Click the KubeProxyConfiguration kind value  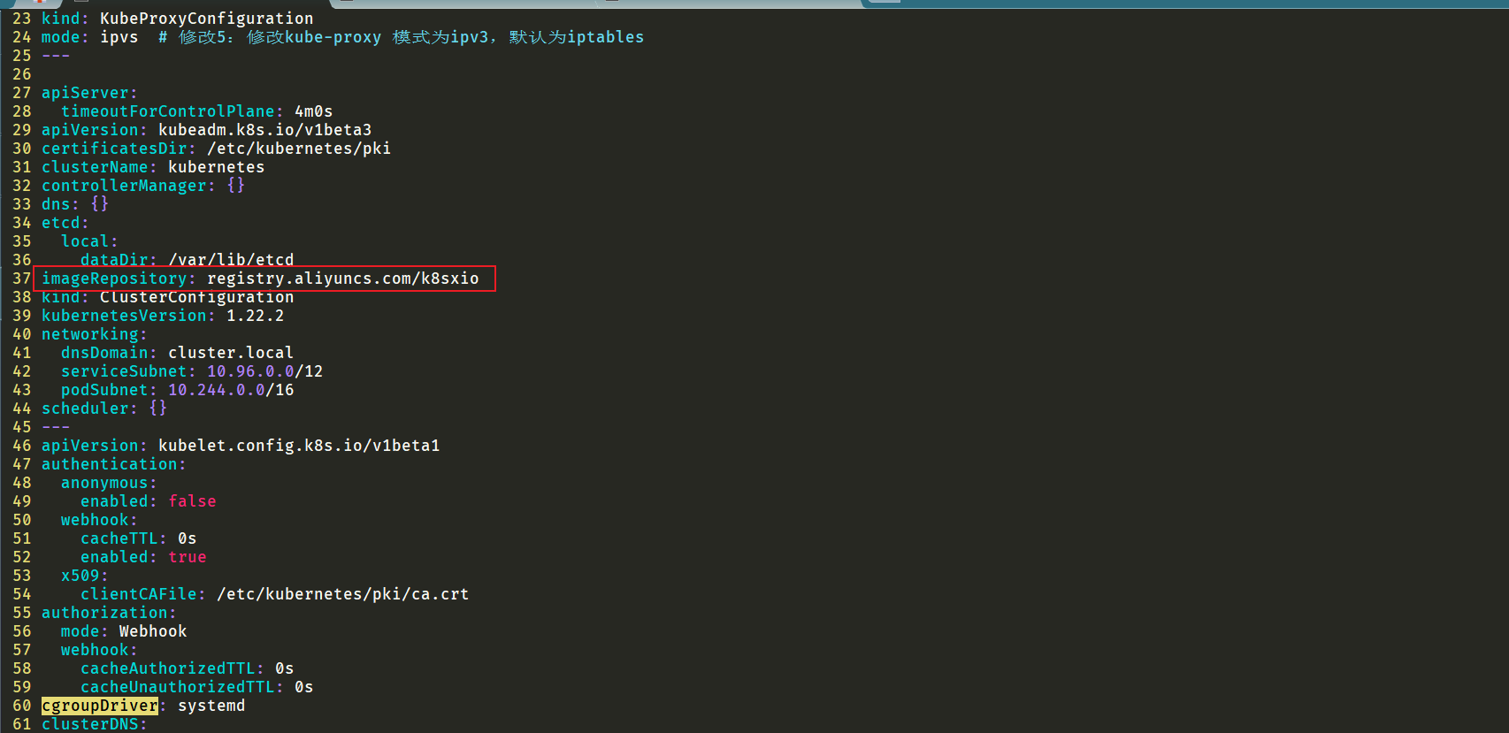(x=207, y=19)
